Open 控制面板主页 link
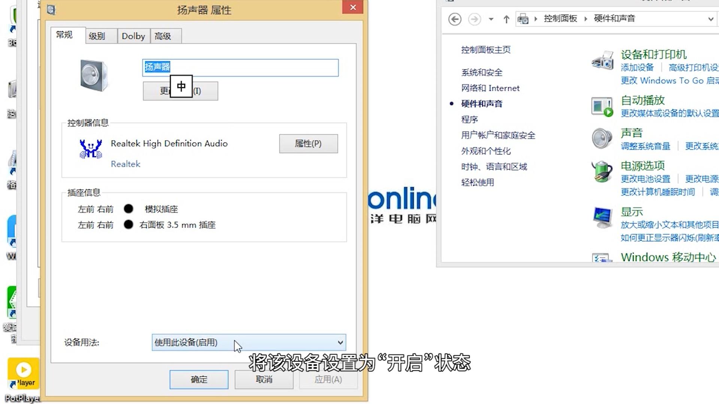This screenshot has height=404, width=719. coord(486,50)
